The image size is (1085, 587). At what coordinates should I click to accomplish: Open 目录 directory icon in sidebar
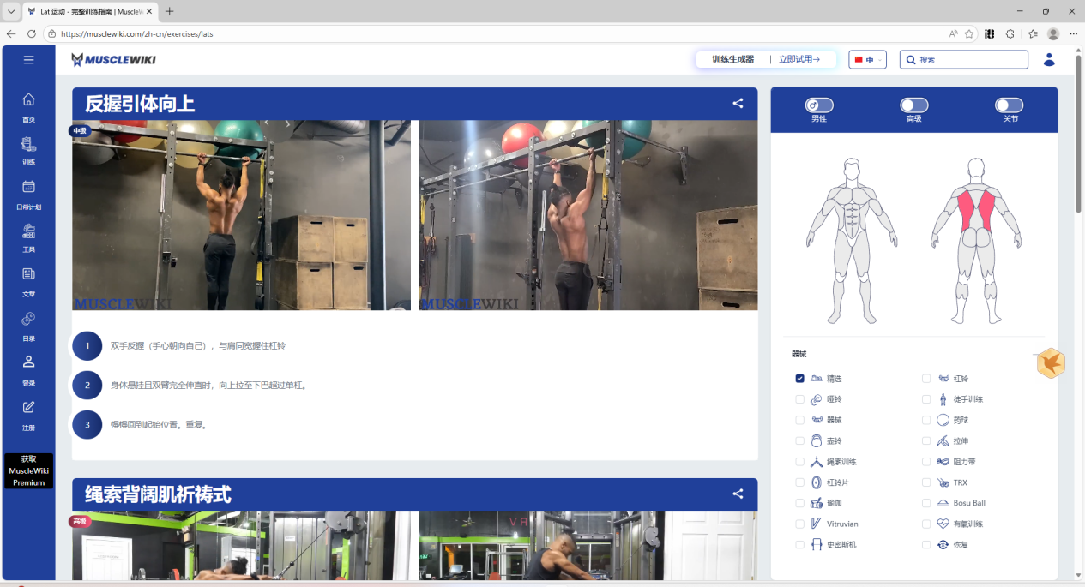tap(28, 319)
